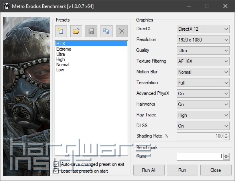Image resolution: width=235 pixels, height=181 pixels.
Task: Expand the Advanced PhysX dropdown
Action: 203,94
